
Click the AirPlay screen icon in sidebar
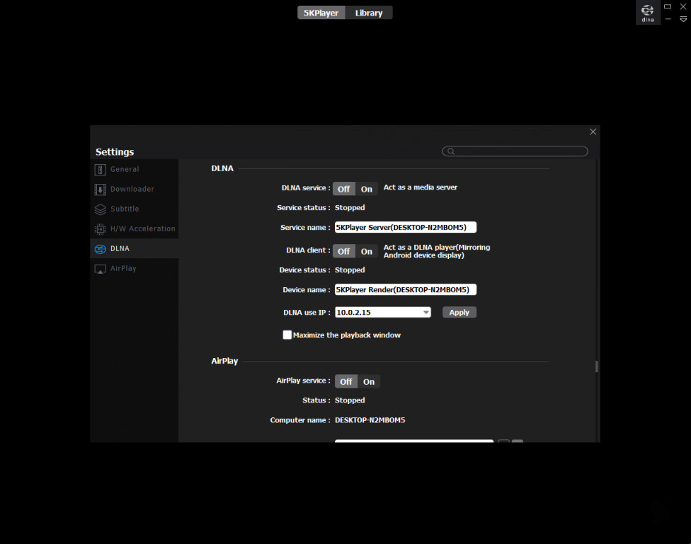click(100, 269)
